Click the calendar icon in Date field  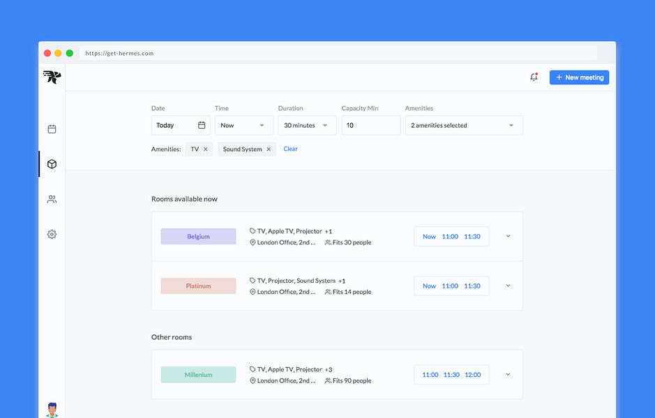pos(202,125)
